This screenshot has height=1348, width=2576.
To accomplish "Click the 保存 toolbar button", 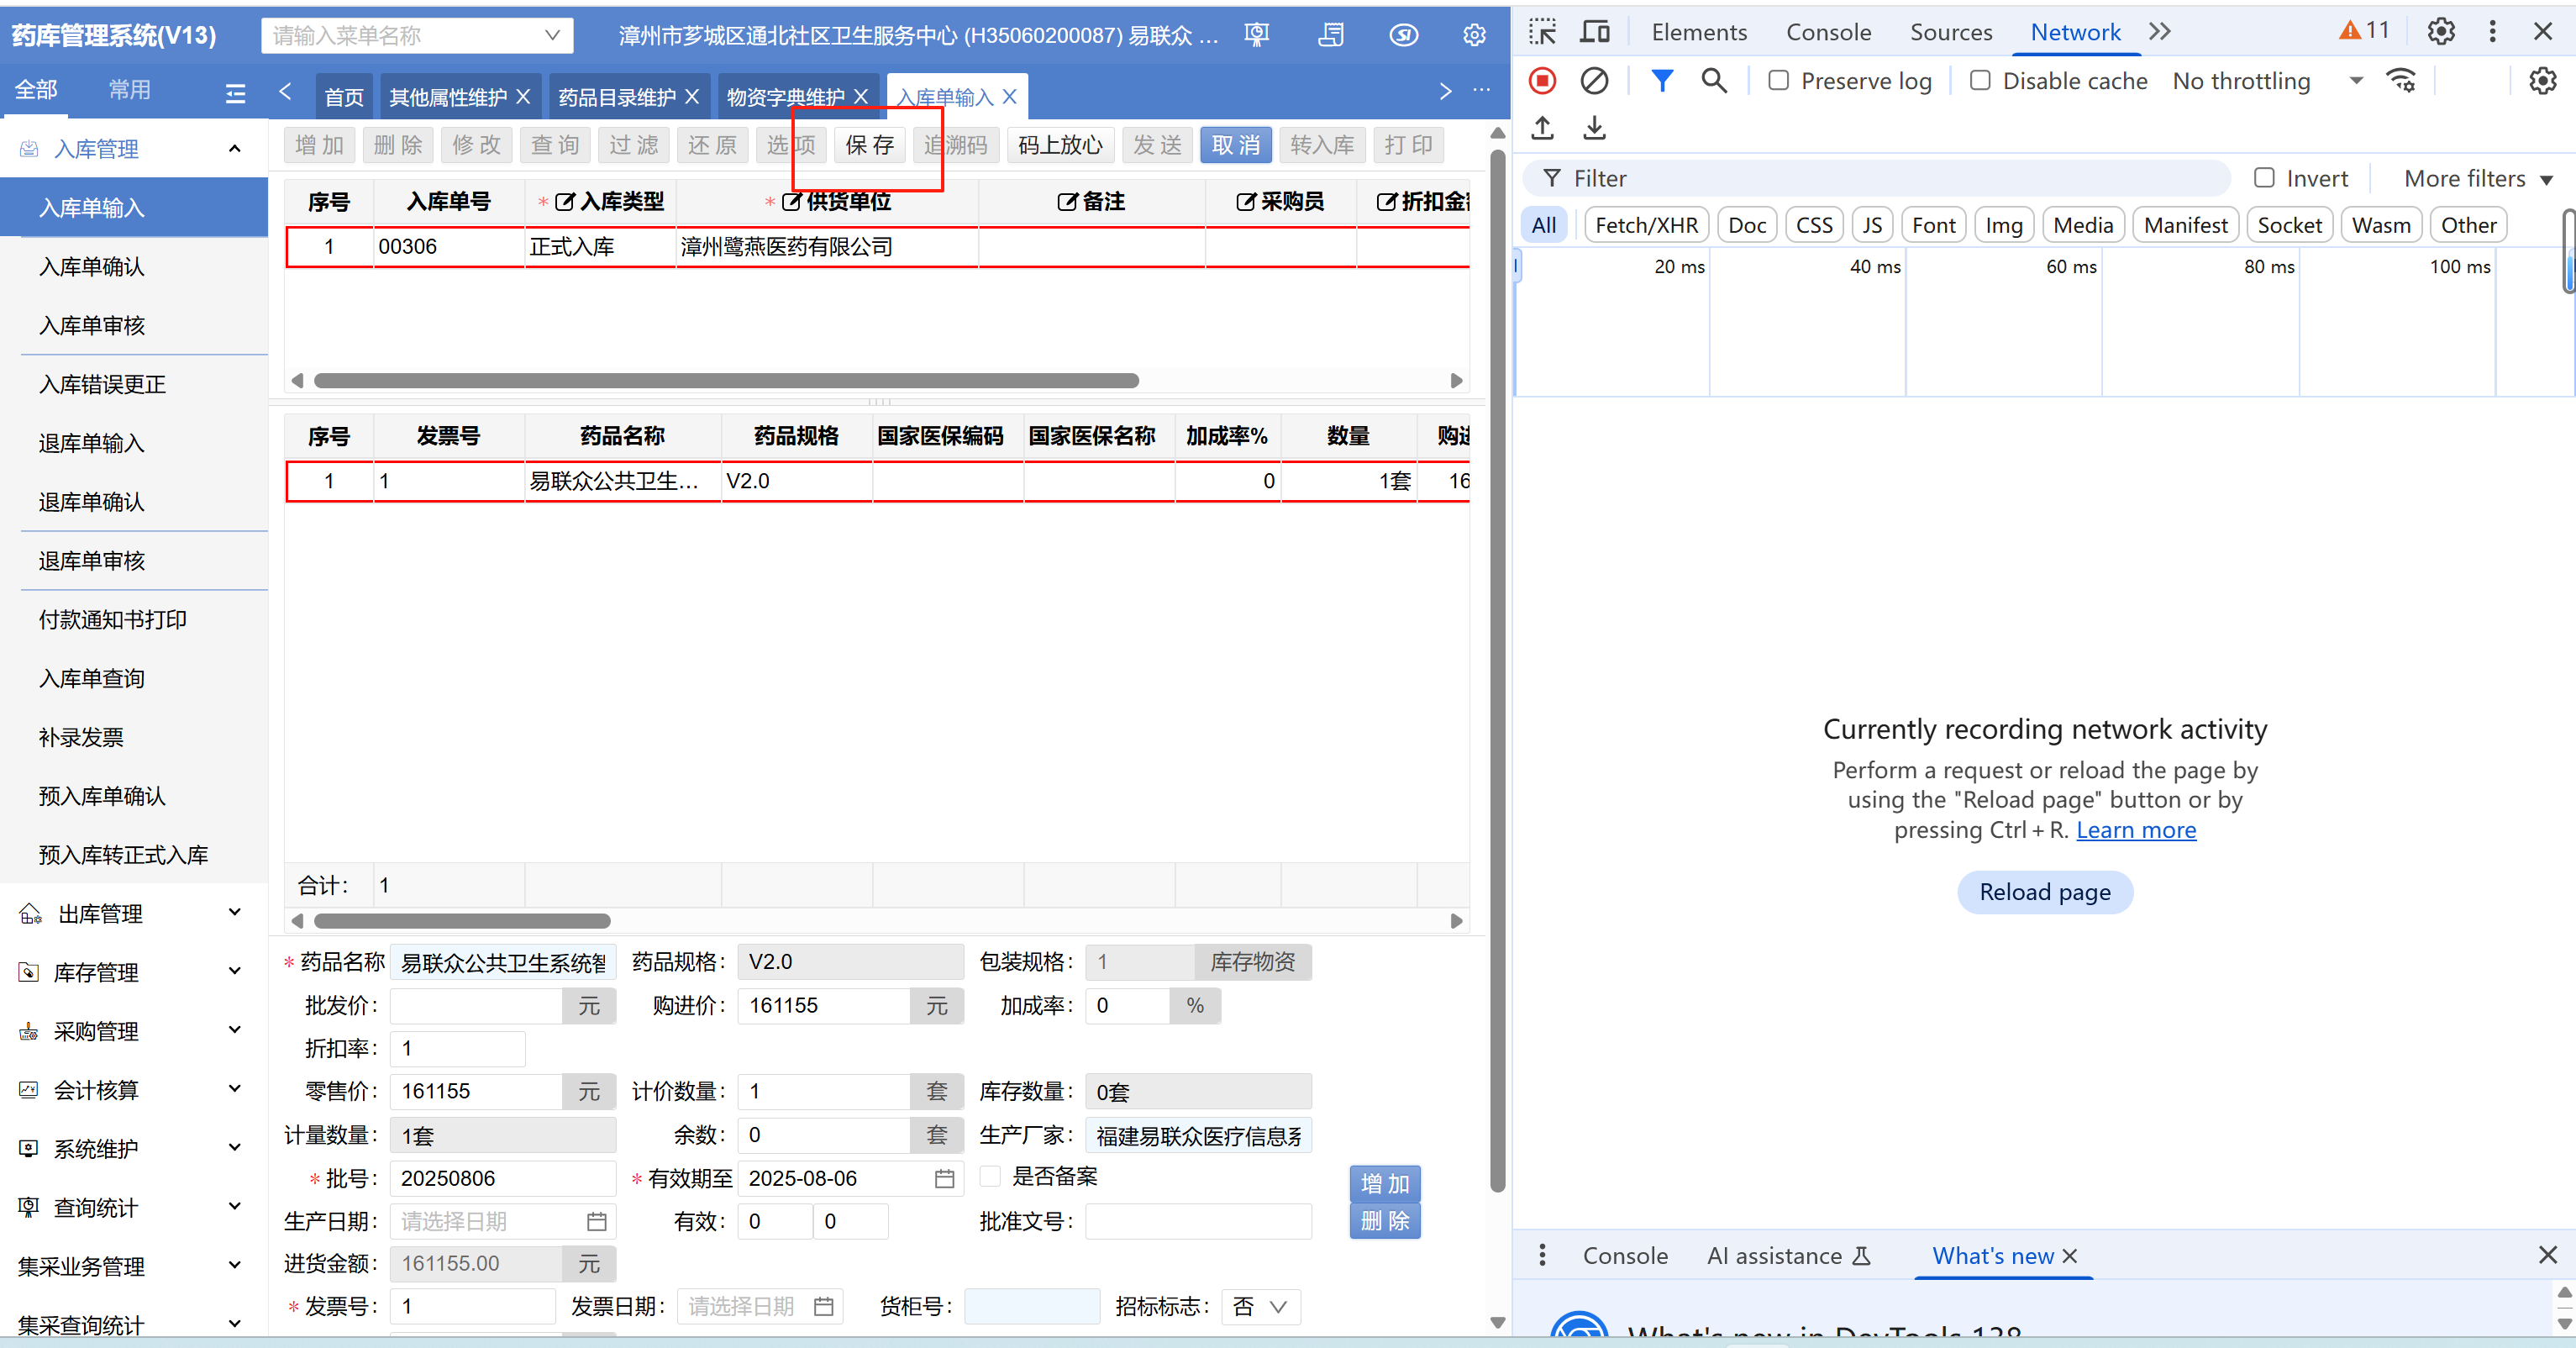I will coord(869,145).
